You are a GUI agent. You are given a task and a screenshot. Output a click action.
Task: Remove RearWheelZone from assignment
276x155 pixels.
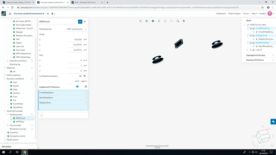tap(86, 98)
